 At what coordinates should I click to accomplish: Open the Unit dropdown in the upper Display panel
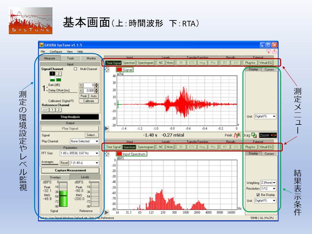click(x=265, y=116)
